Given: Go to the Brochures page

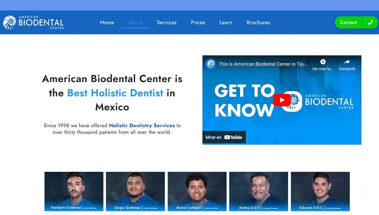Looking at the screenshot, I should pos(258,23).
